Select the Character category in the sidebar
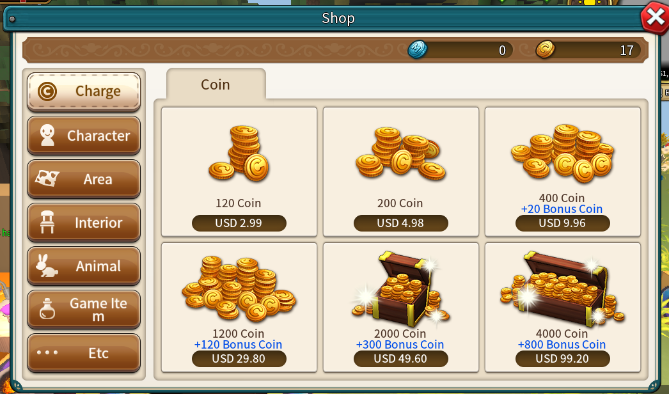The image size is (669, 394). tap(84, 136)
